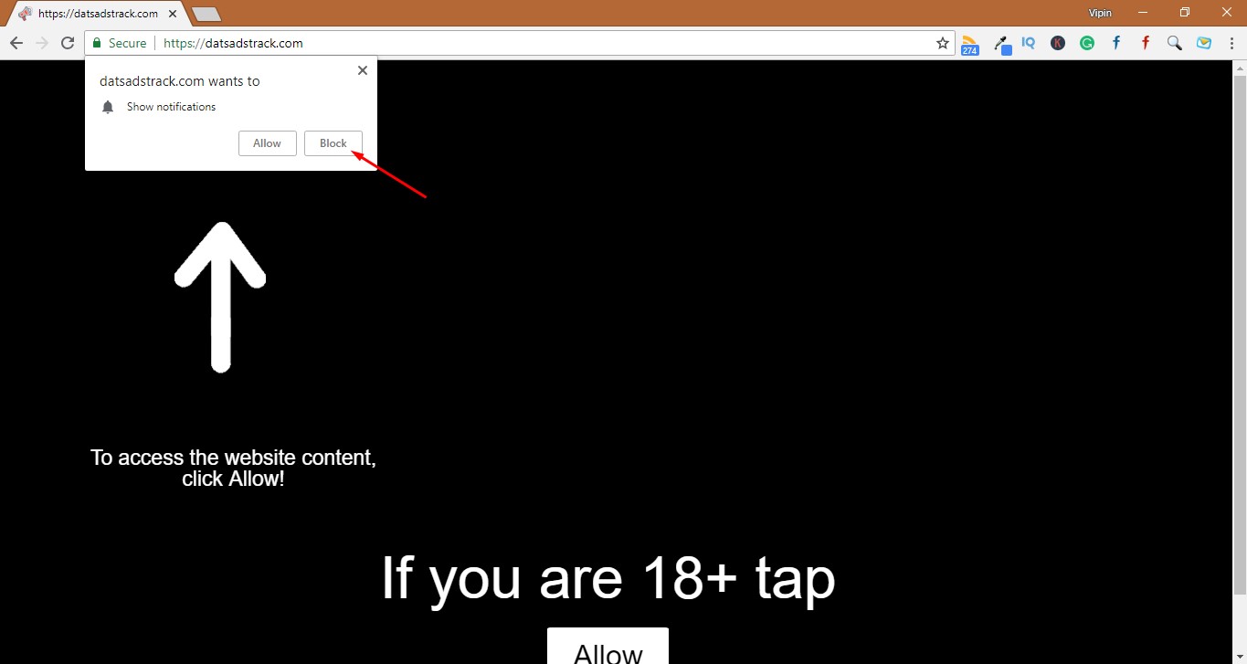Click the Secure padlock indicator
Image resolution: width=1247 pixels, height=664 pixels.
tap(97, 43)
